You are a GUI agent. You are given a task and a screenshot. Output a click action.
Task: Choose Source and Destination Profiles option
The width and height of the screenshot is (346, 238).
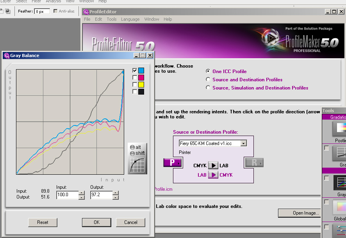208,79
